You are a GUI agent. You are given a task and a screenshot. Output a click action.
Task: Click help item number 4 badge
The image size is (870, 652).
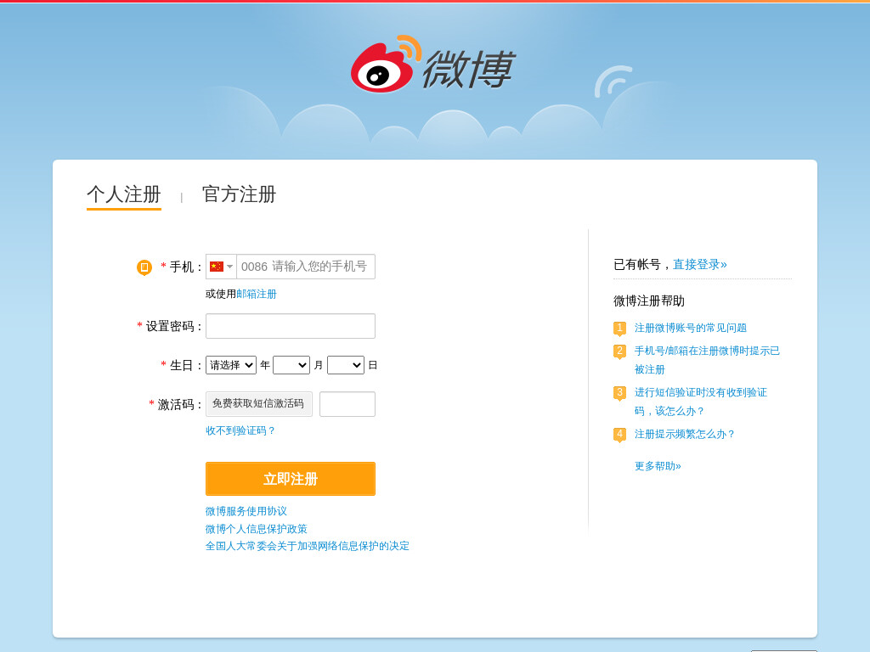[x=619, y=434]
